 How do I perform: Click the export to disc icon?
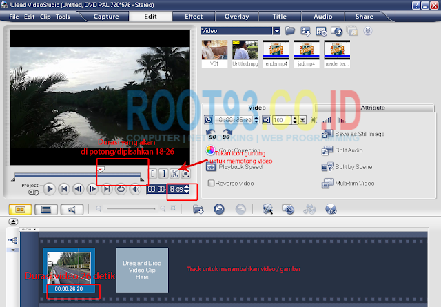pos(337,31)
